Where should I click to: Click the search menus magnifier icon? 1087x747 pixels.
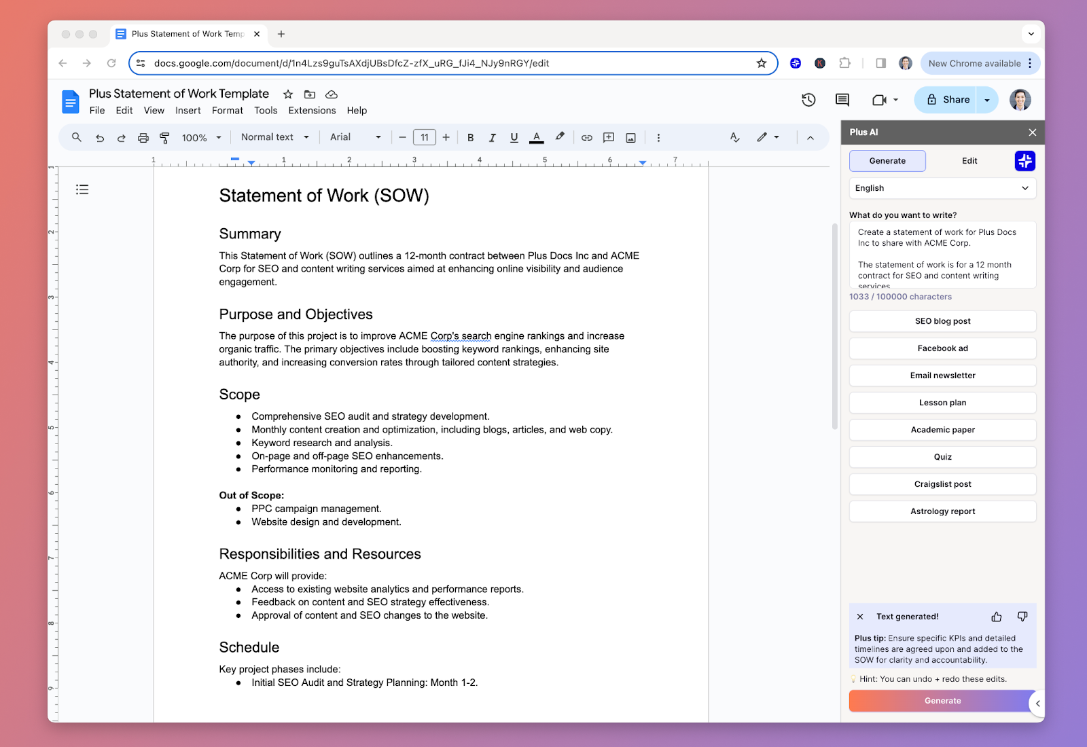coord(77,137)
